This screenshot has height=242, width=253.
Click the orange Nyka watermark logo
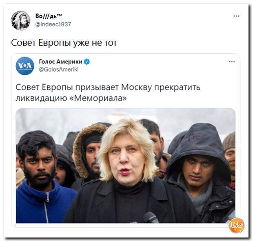237,226
